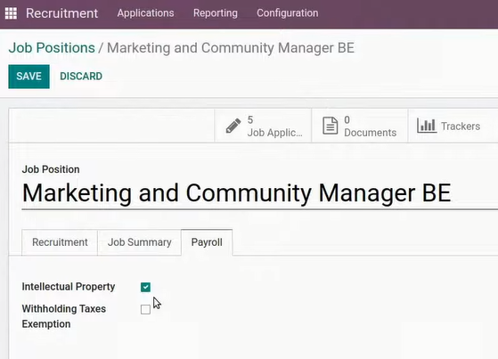Switch to the Recruitment tab

pyautogui.click(x=60, y=242)
